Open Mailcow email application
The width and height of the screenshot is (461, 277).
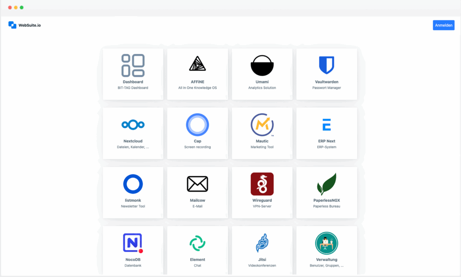tap(197, 192)
